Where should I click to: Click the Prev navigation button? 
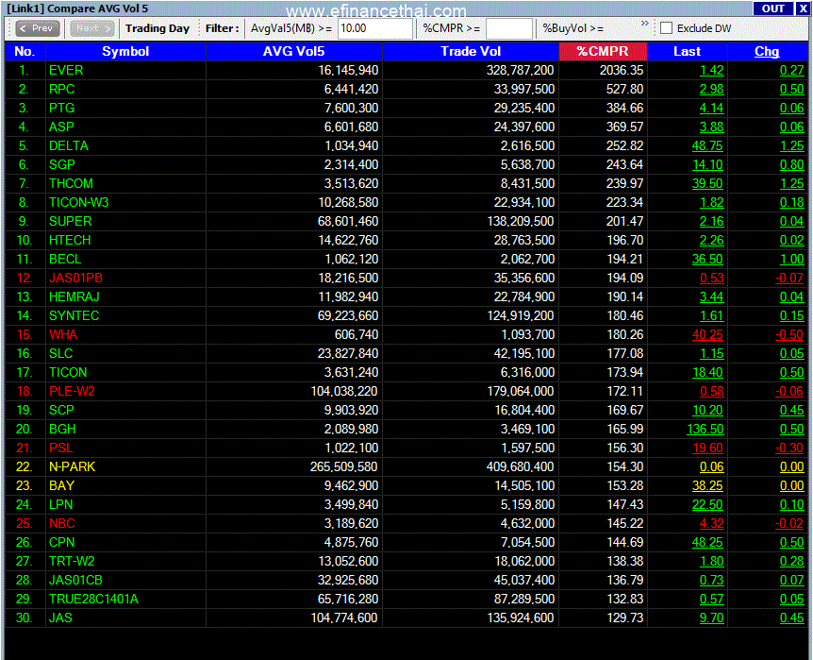pyautogui.click(x=38, y=28)
